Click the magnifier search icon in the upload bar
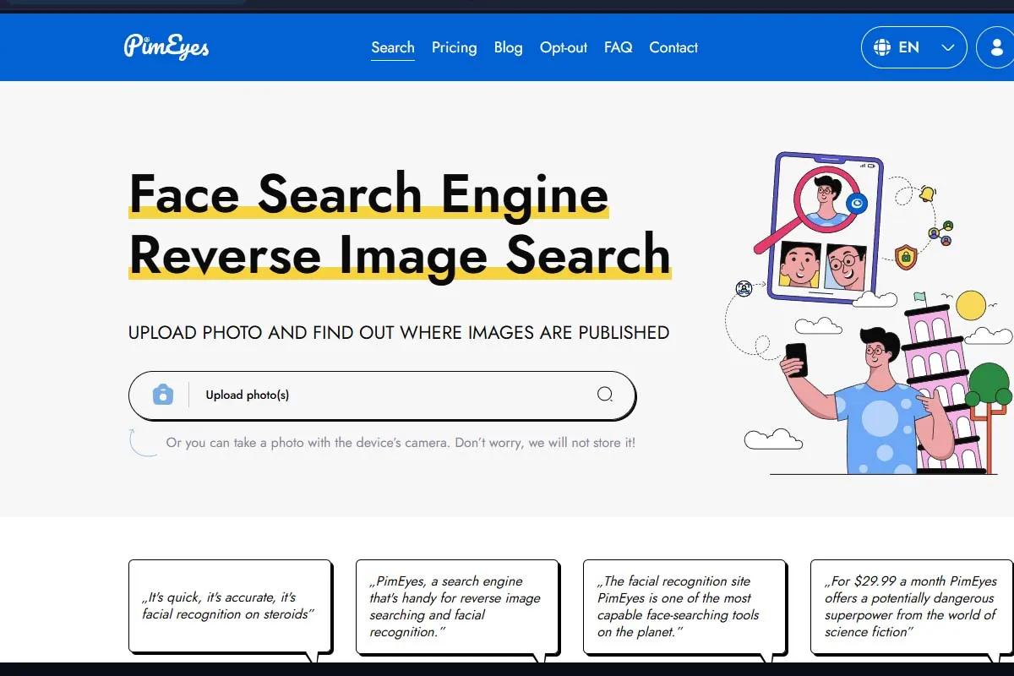 605,395
